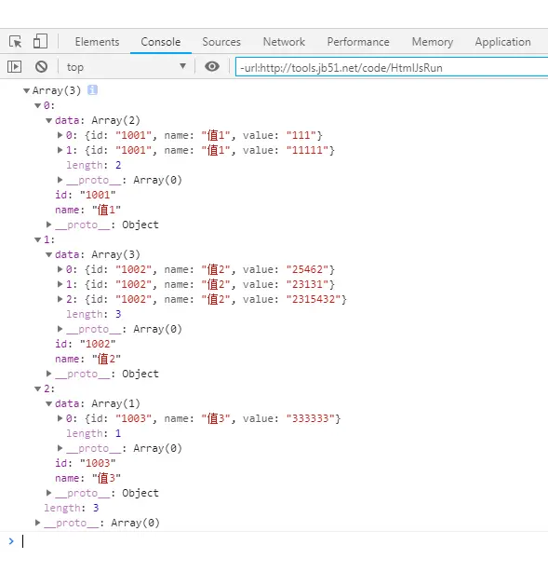Clear the console with the ban icon
This screenshot has width=548, height=572.
click(41, 67)
